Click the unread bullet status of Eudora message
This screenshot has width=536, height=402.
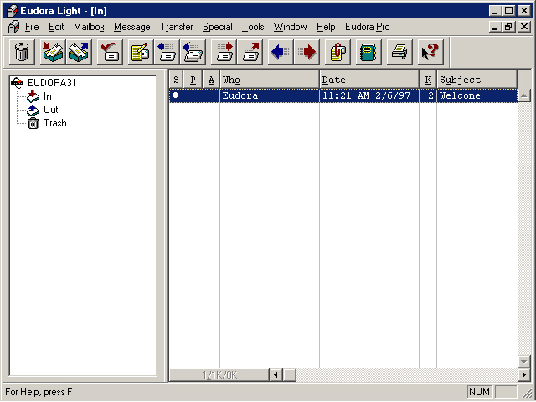[x=175, y=95]
